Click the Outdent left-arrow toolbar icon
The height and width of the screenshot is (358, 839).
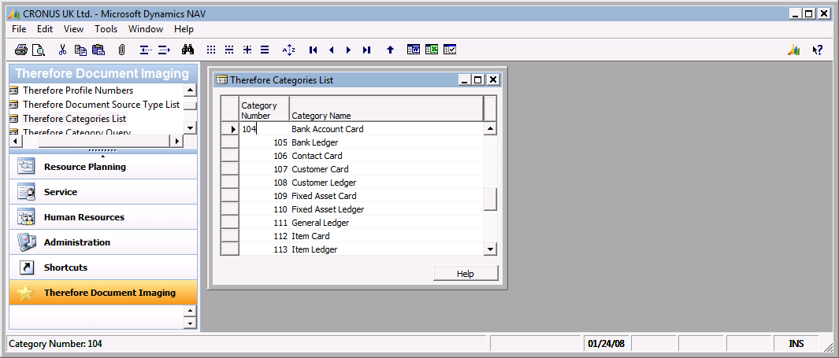point(146,50)
